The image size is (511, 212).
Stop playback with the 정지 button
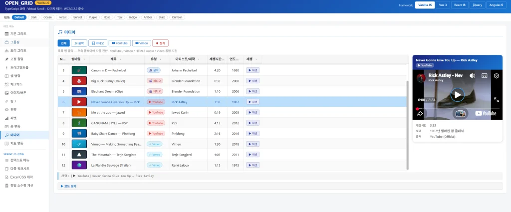(x=160, y=43)
